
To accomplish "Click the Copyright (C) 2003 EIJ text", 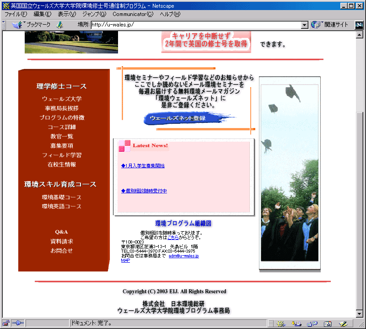I will point(174,292).
